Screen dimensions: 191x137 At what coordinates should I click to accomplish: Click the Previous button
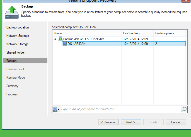coord(108,122)
